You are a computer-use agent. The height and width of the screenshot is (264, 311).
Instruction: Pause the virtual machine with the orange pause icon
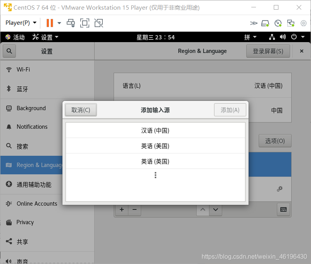50,23
